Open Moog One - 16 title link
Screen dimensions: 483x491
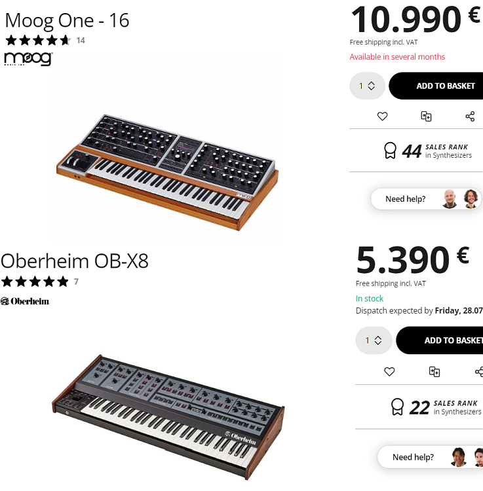click(67, 21)
